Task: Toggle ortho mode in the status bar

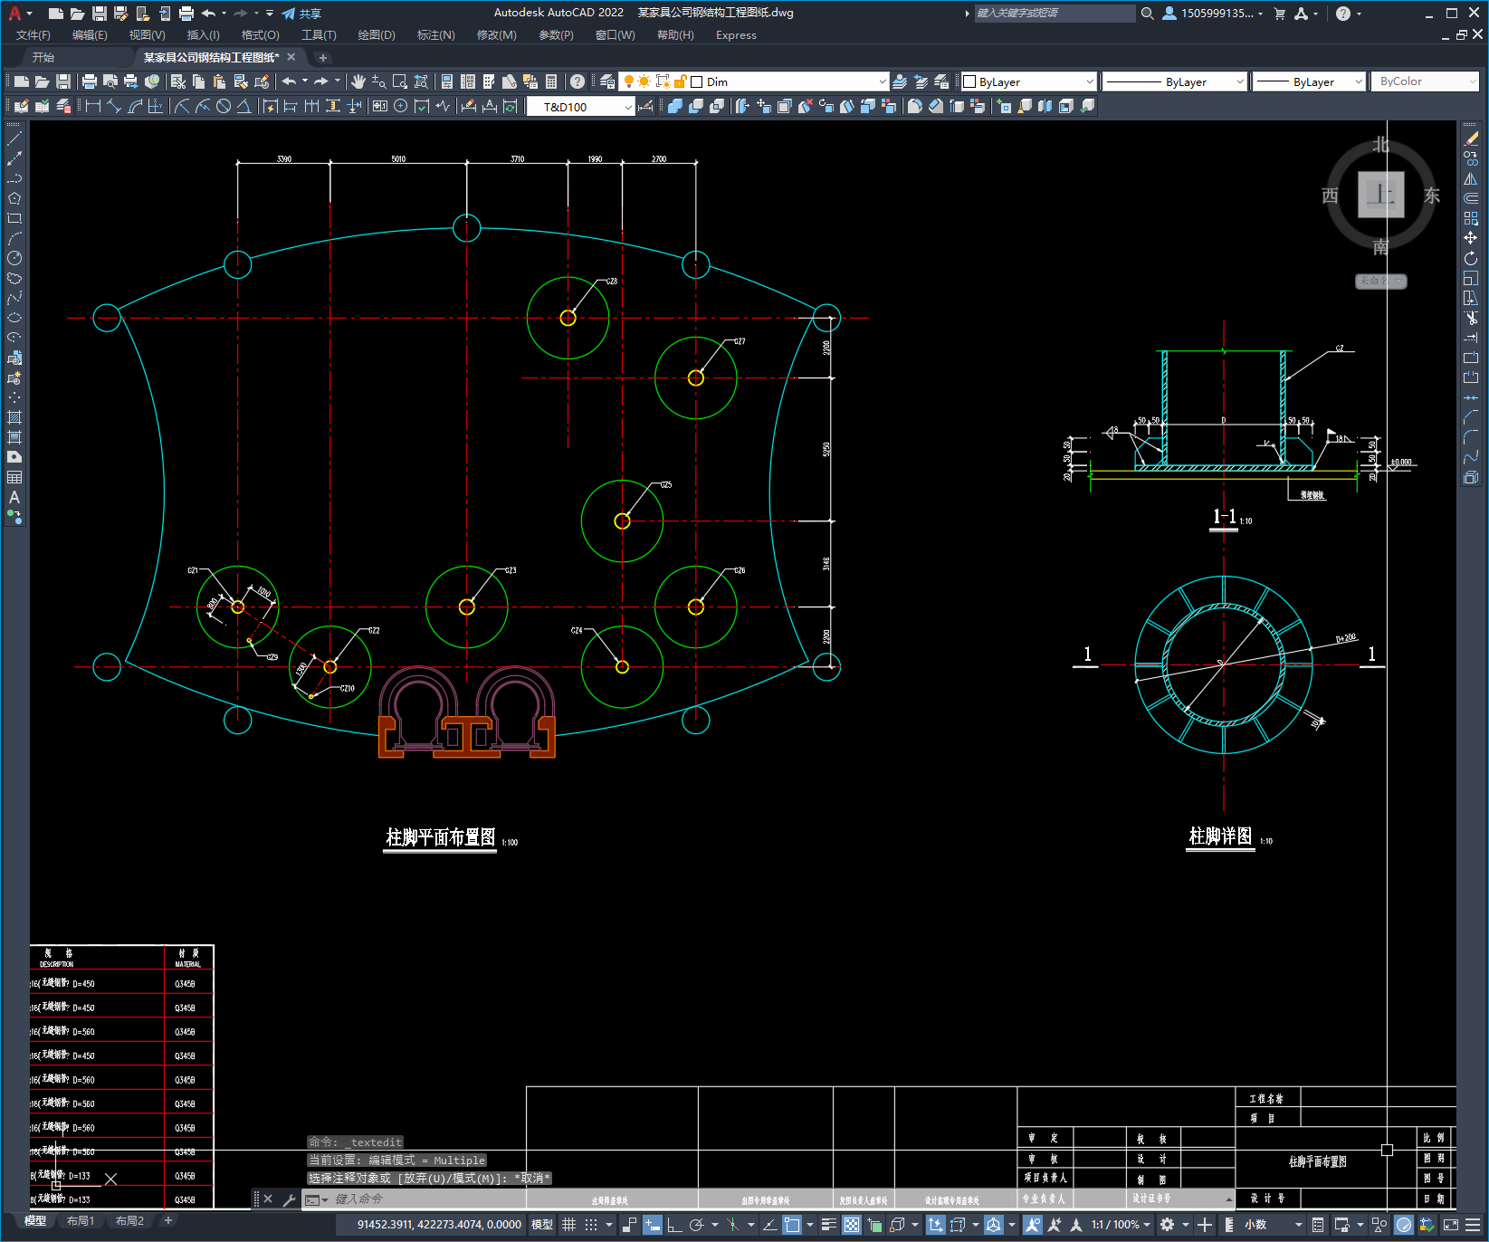Action: 674,1225
